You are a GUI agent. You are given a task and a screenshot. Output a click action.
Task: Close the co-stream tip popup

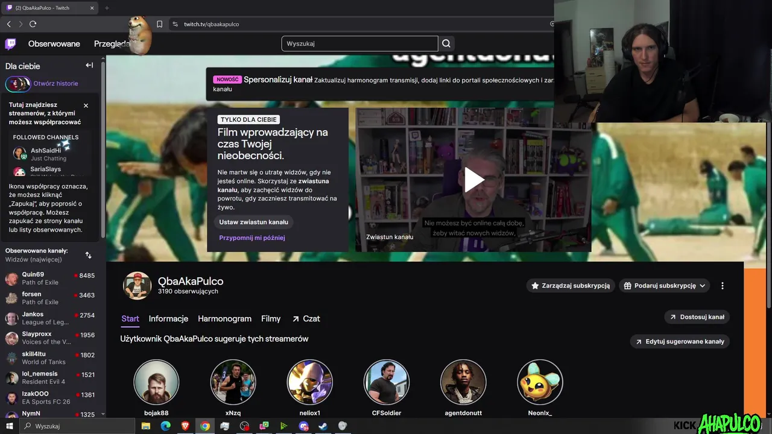click(x=86, y=105)
